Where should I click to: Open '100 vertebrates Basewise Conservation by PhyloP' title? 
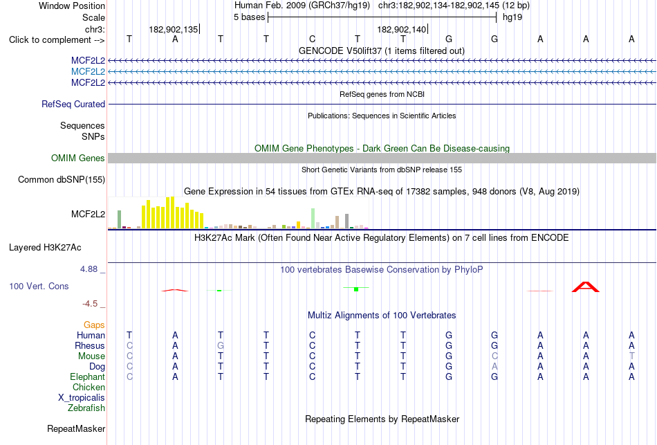click(382, 270)
